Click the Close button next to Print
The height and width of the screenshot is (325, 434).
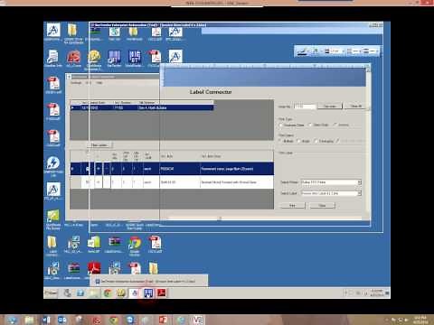(322, 206)
